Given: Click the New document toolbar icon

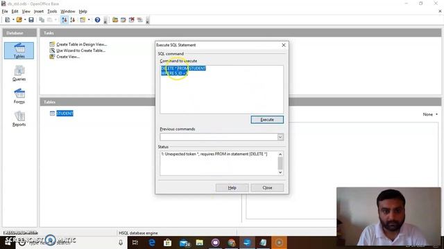Looking at the screenshot, I should tap(8, 20).
